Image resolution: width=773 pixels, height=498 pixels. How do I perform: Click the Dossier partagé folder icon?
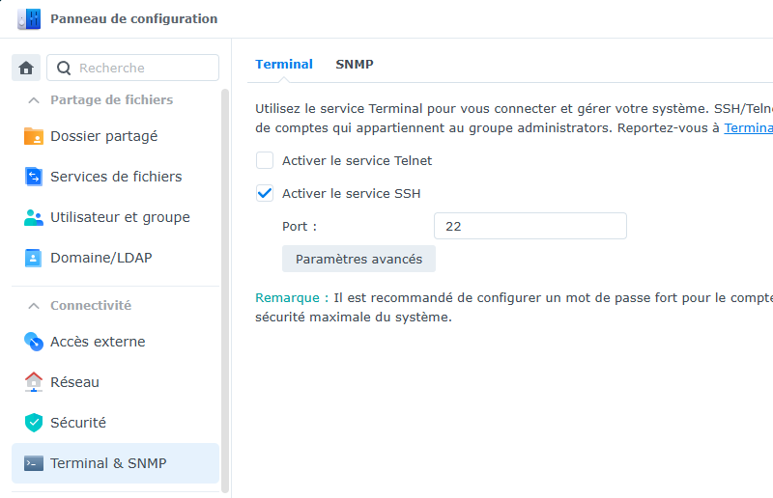point(34,136)
